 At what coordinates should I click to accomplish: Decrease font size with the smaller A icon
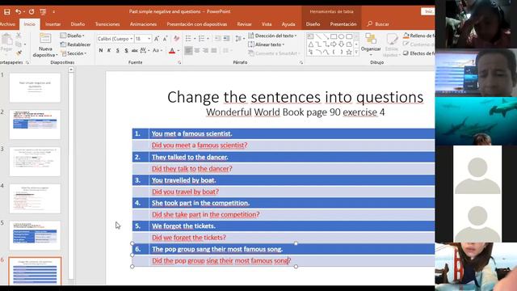[165, 39]
